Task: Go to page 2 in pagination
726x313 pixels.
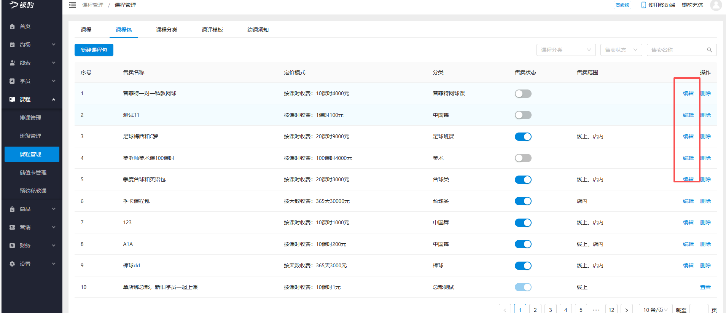Action: 535,310
